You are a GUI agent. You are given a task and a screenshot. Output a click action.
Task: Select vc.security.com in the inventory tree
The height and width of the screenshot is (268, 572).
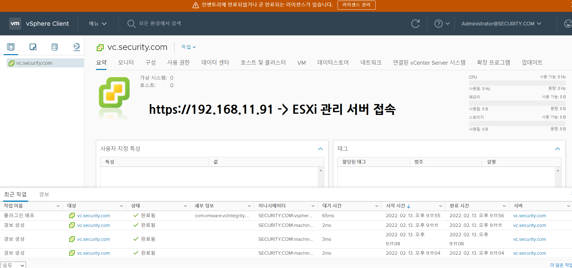[45, 63]
